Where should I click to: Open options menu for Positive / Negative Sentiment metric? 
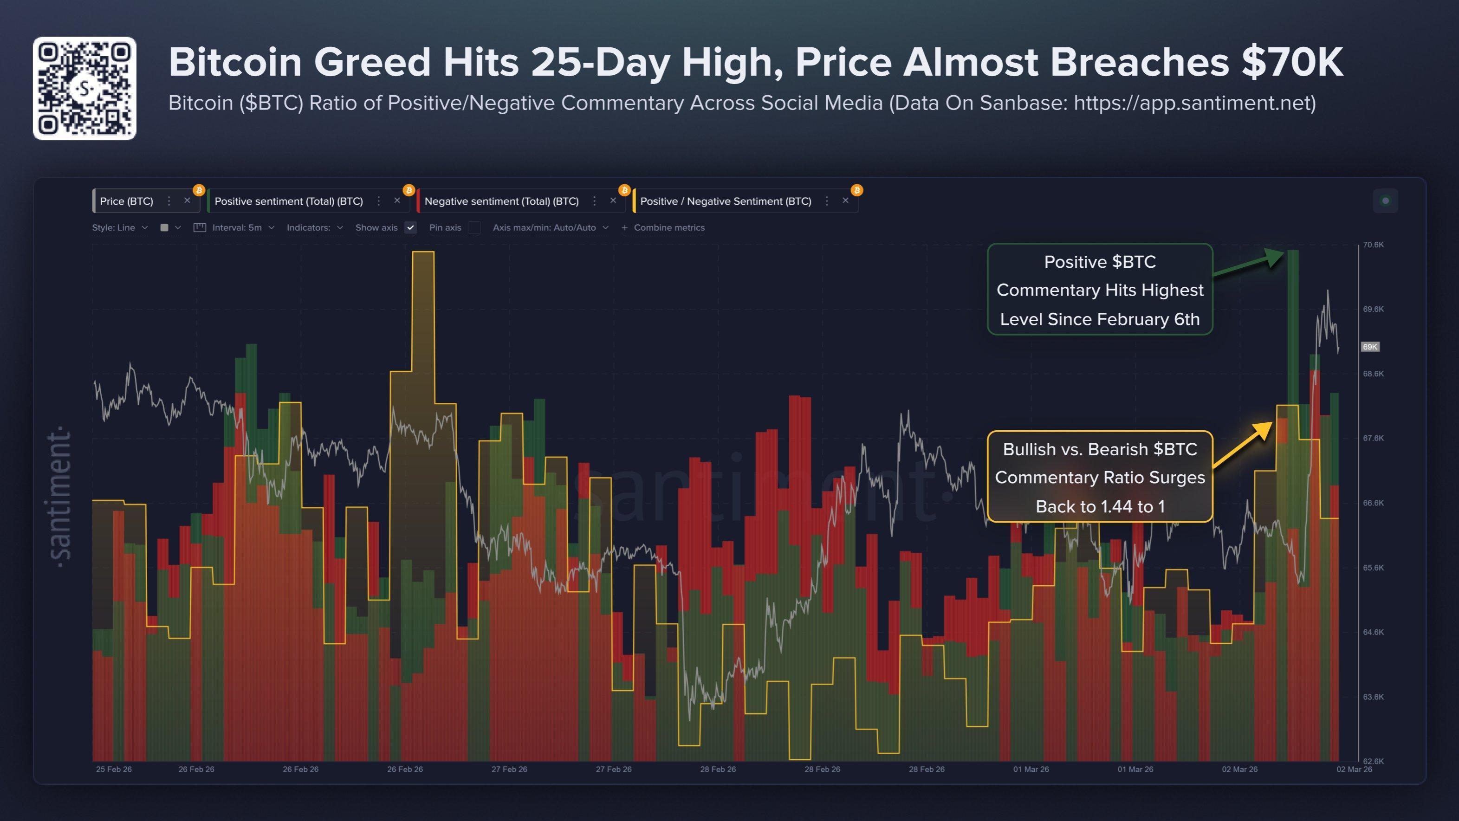coord(826,201)
